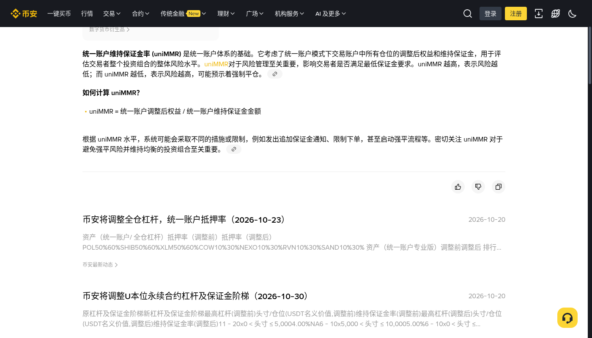Click the New badge beside 传统金融
592x338 pixels.
point(193,14)
